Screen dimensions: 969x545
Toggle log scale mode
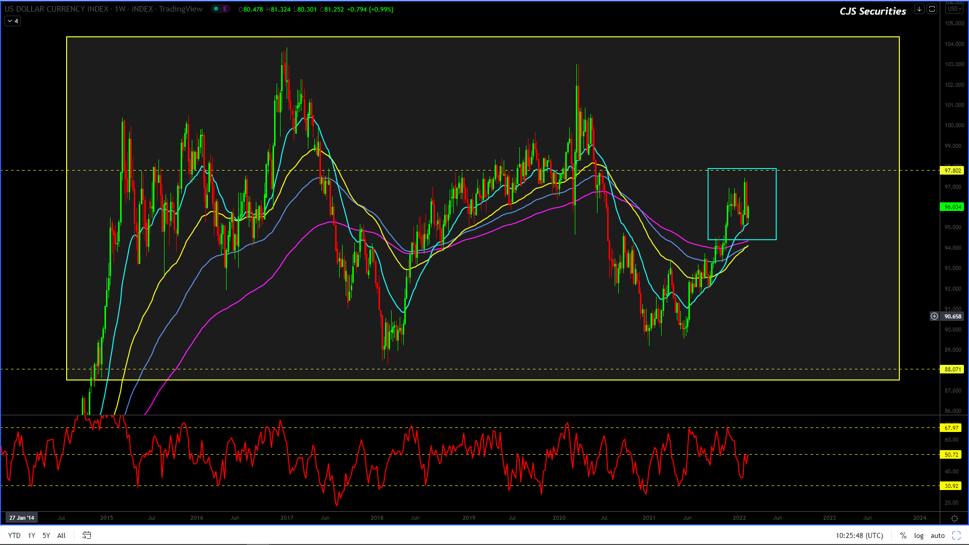(919, 535)
